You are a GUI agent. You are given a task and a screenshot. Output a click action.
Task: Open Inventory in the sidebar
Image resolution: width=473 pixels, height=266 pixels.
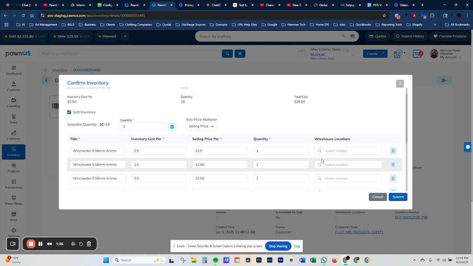coord(14,152)
